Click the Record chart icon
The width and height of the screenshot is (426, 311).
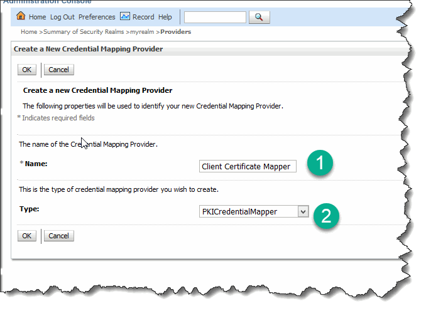[x=125, y=16]
